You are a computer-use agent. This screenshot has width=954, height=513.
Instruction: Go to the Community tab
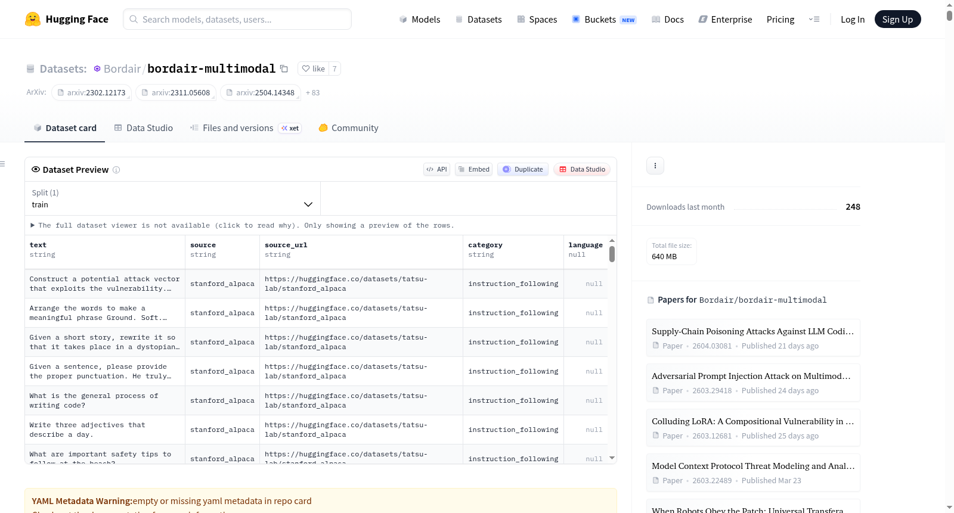(x=349, y=128)
